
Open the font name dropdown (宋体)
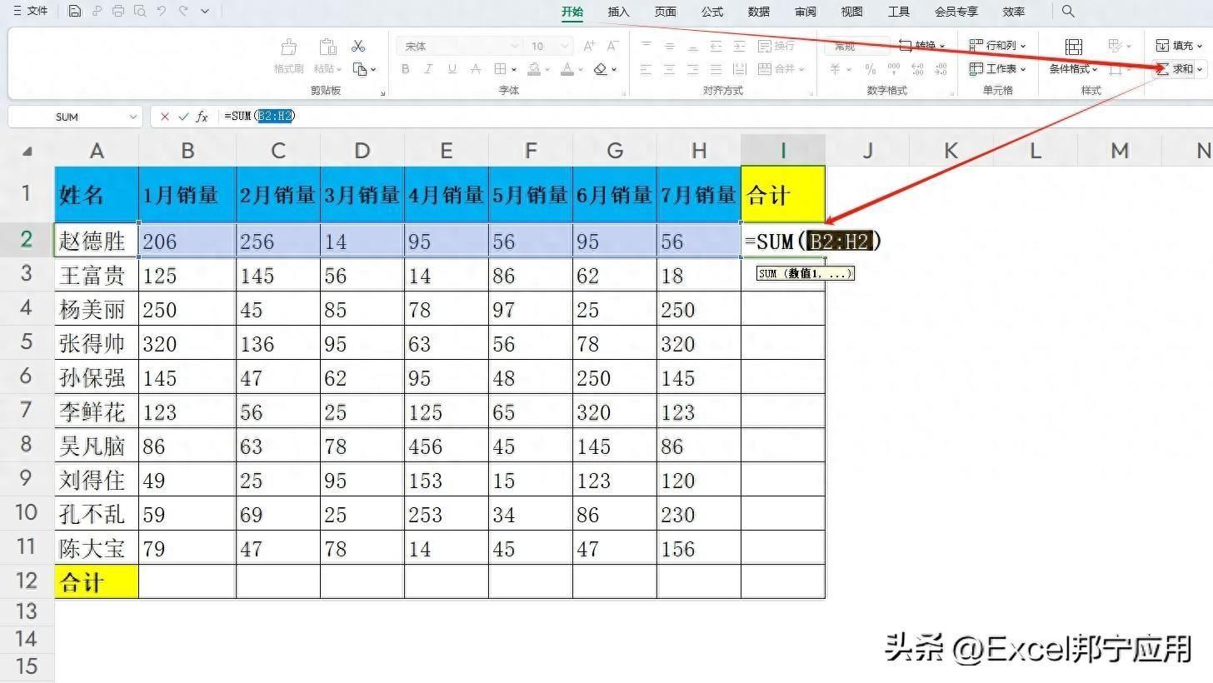click(514, 47)
